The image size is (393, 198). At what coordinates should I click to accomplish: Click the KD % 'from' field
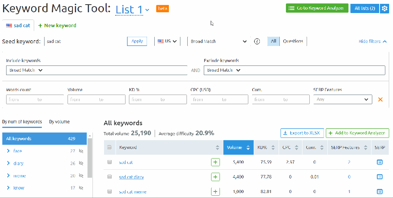(143, 100)
